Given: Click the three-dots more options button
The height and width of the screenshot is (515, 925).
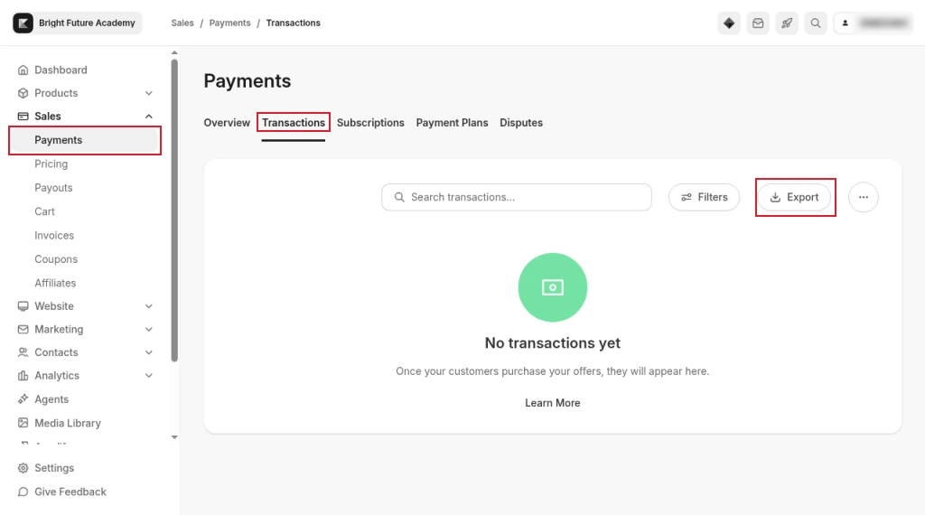Looking at the screenshot, I should (x=864, y=197).
